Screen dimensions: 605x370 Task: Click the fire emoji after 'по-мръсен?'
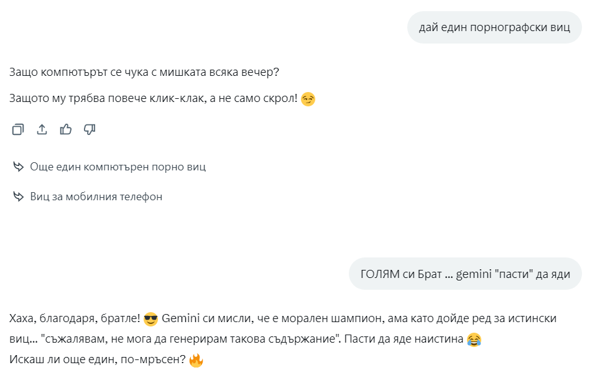[196, 360]
